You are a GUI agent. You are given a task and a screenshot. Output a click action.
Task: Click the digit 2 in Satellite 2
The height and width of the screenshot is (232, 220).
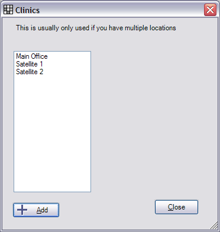coord(41,72)
